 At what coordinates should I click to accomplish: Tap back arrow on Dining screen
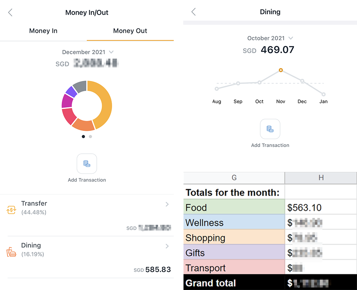(x=193, y=12)
